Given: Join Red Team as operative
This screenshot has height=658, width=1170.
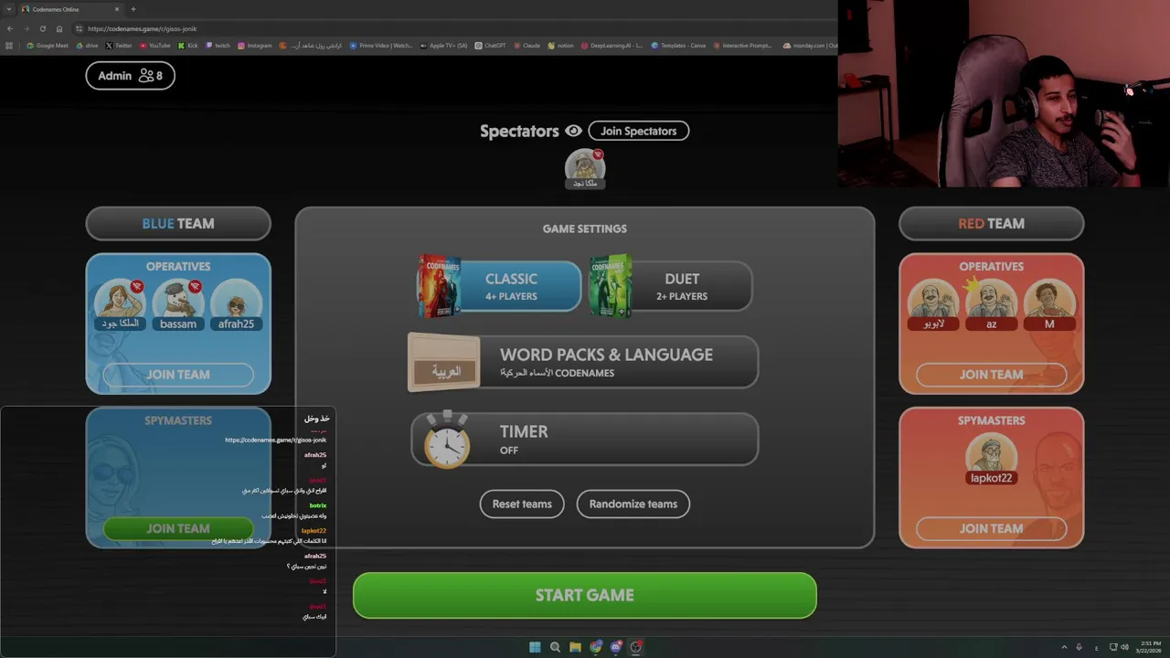Looking at the screenshot, I should pos(991,375).
